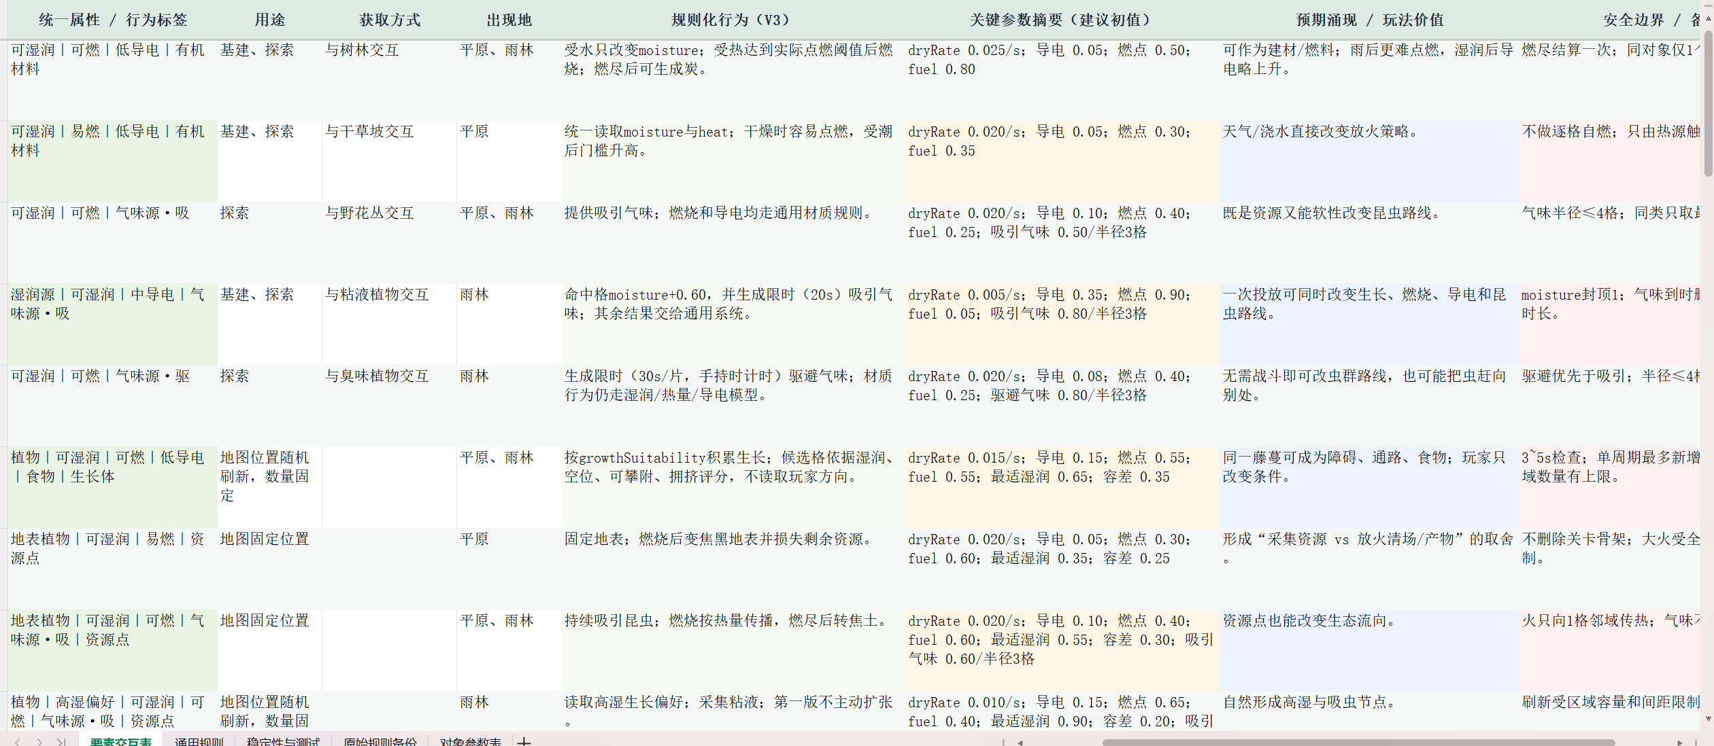Go to next sheet tab arrow

[x=39, y=742]
